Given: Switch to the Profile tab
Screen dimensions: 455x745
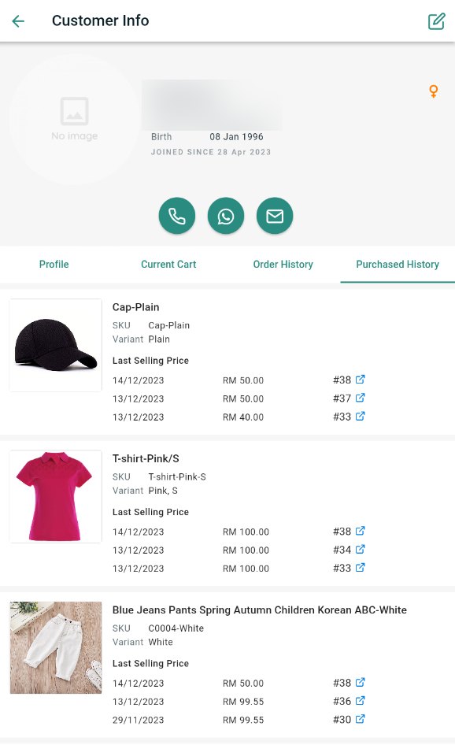Looking at the screenshot, I should (54, 264).
